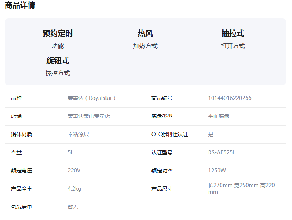This screenshot has width=292, height=220.
Task: Click the 锅体材质 label
Action: [22, 134]
